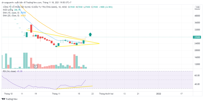
Task: Click the 40000 price scale label
Action: (x=197, y=16)
